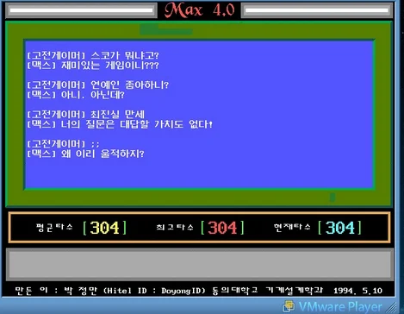Click the user line containing ';;'

pyautogui.click(x=63, y=144)
